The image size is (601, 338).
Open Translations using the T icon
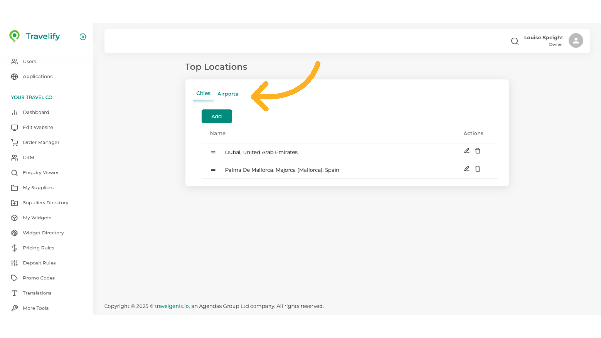14,293
